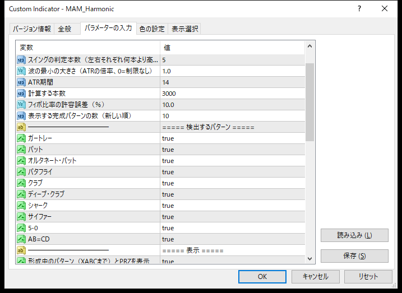Viewport: 402px width, 293px height.
Task: Click the string icon of 検出するパターン separator
Action: pos(21,127)
